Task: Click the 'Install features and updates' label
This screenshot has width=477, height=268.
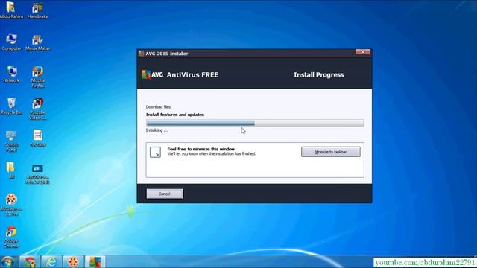Action: point(175,115)
